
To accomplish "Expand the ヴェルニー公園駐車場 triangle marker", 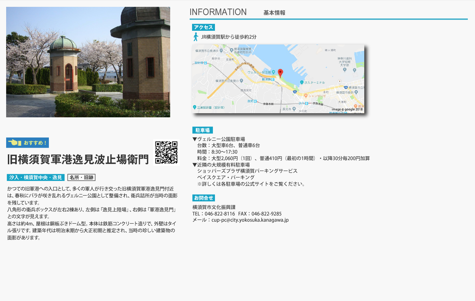I will [194, 139].
